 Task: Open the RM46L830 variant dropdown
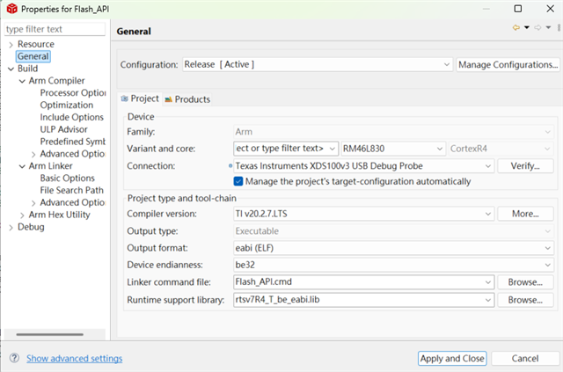pos(393,149)
